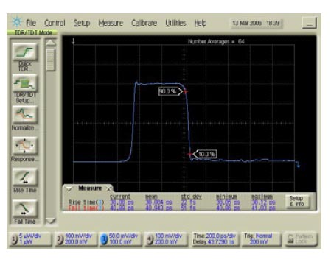Toggle the highlighted channel 3 button

coord(104,239)
